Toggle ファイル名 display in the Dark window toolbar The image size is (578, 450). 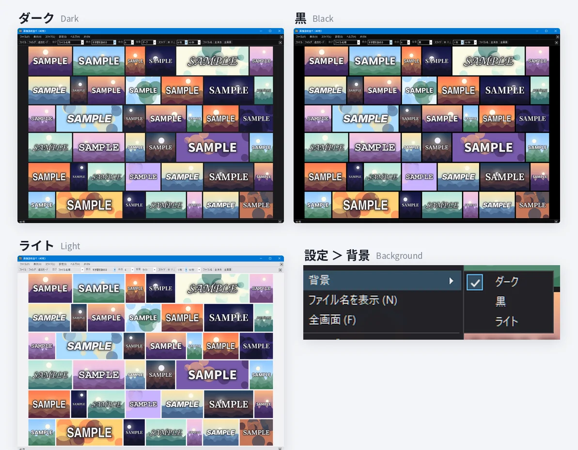[207, 43]
